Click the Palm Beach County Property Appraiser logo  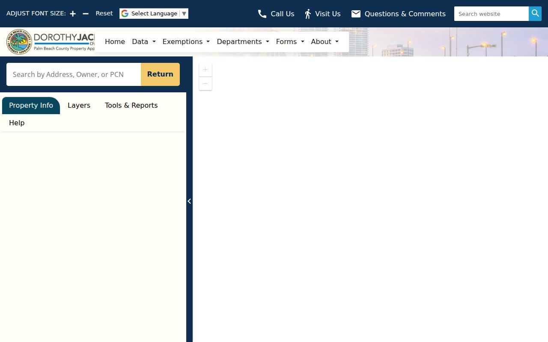pyautogui.click(x=51, y=42)
